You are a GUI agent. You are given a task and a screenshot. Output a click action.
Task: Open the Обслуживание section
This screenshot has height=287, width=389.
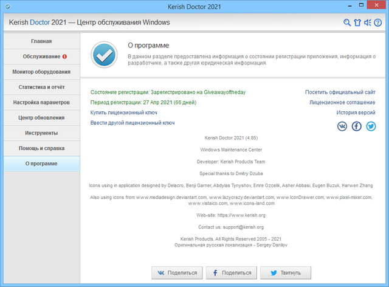pos(42,57)
